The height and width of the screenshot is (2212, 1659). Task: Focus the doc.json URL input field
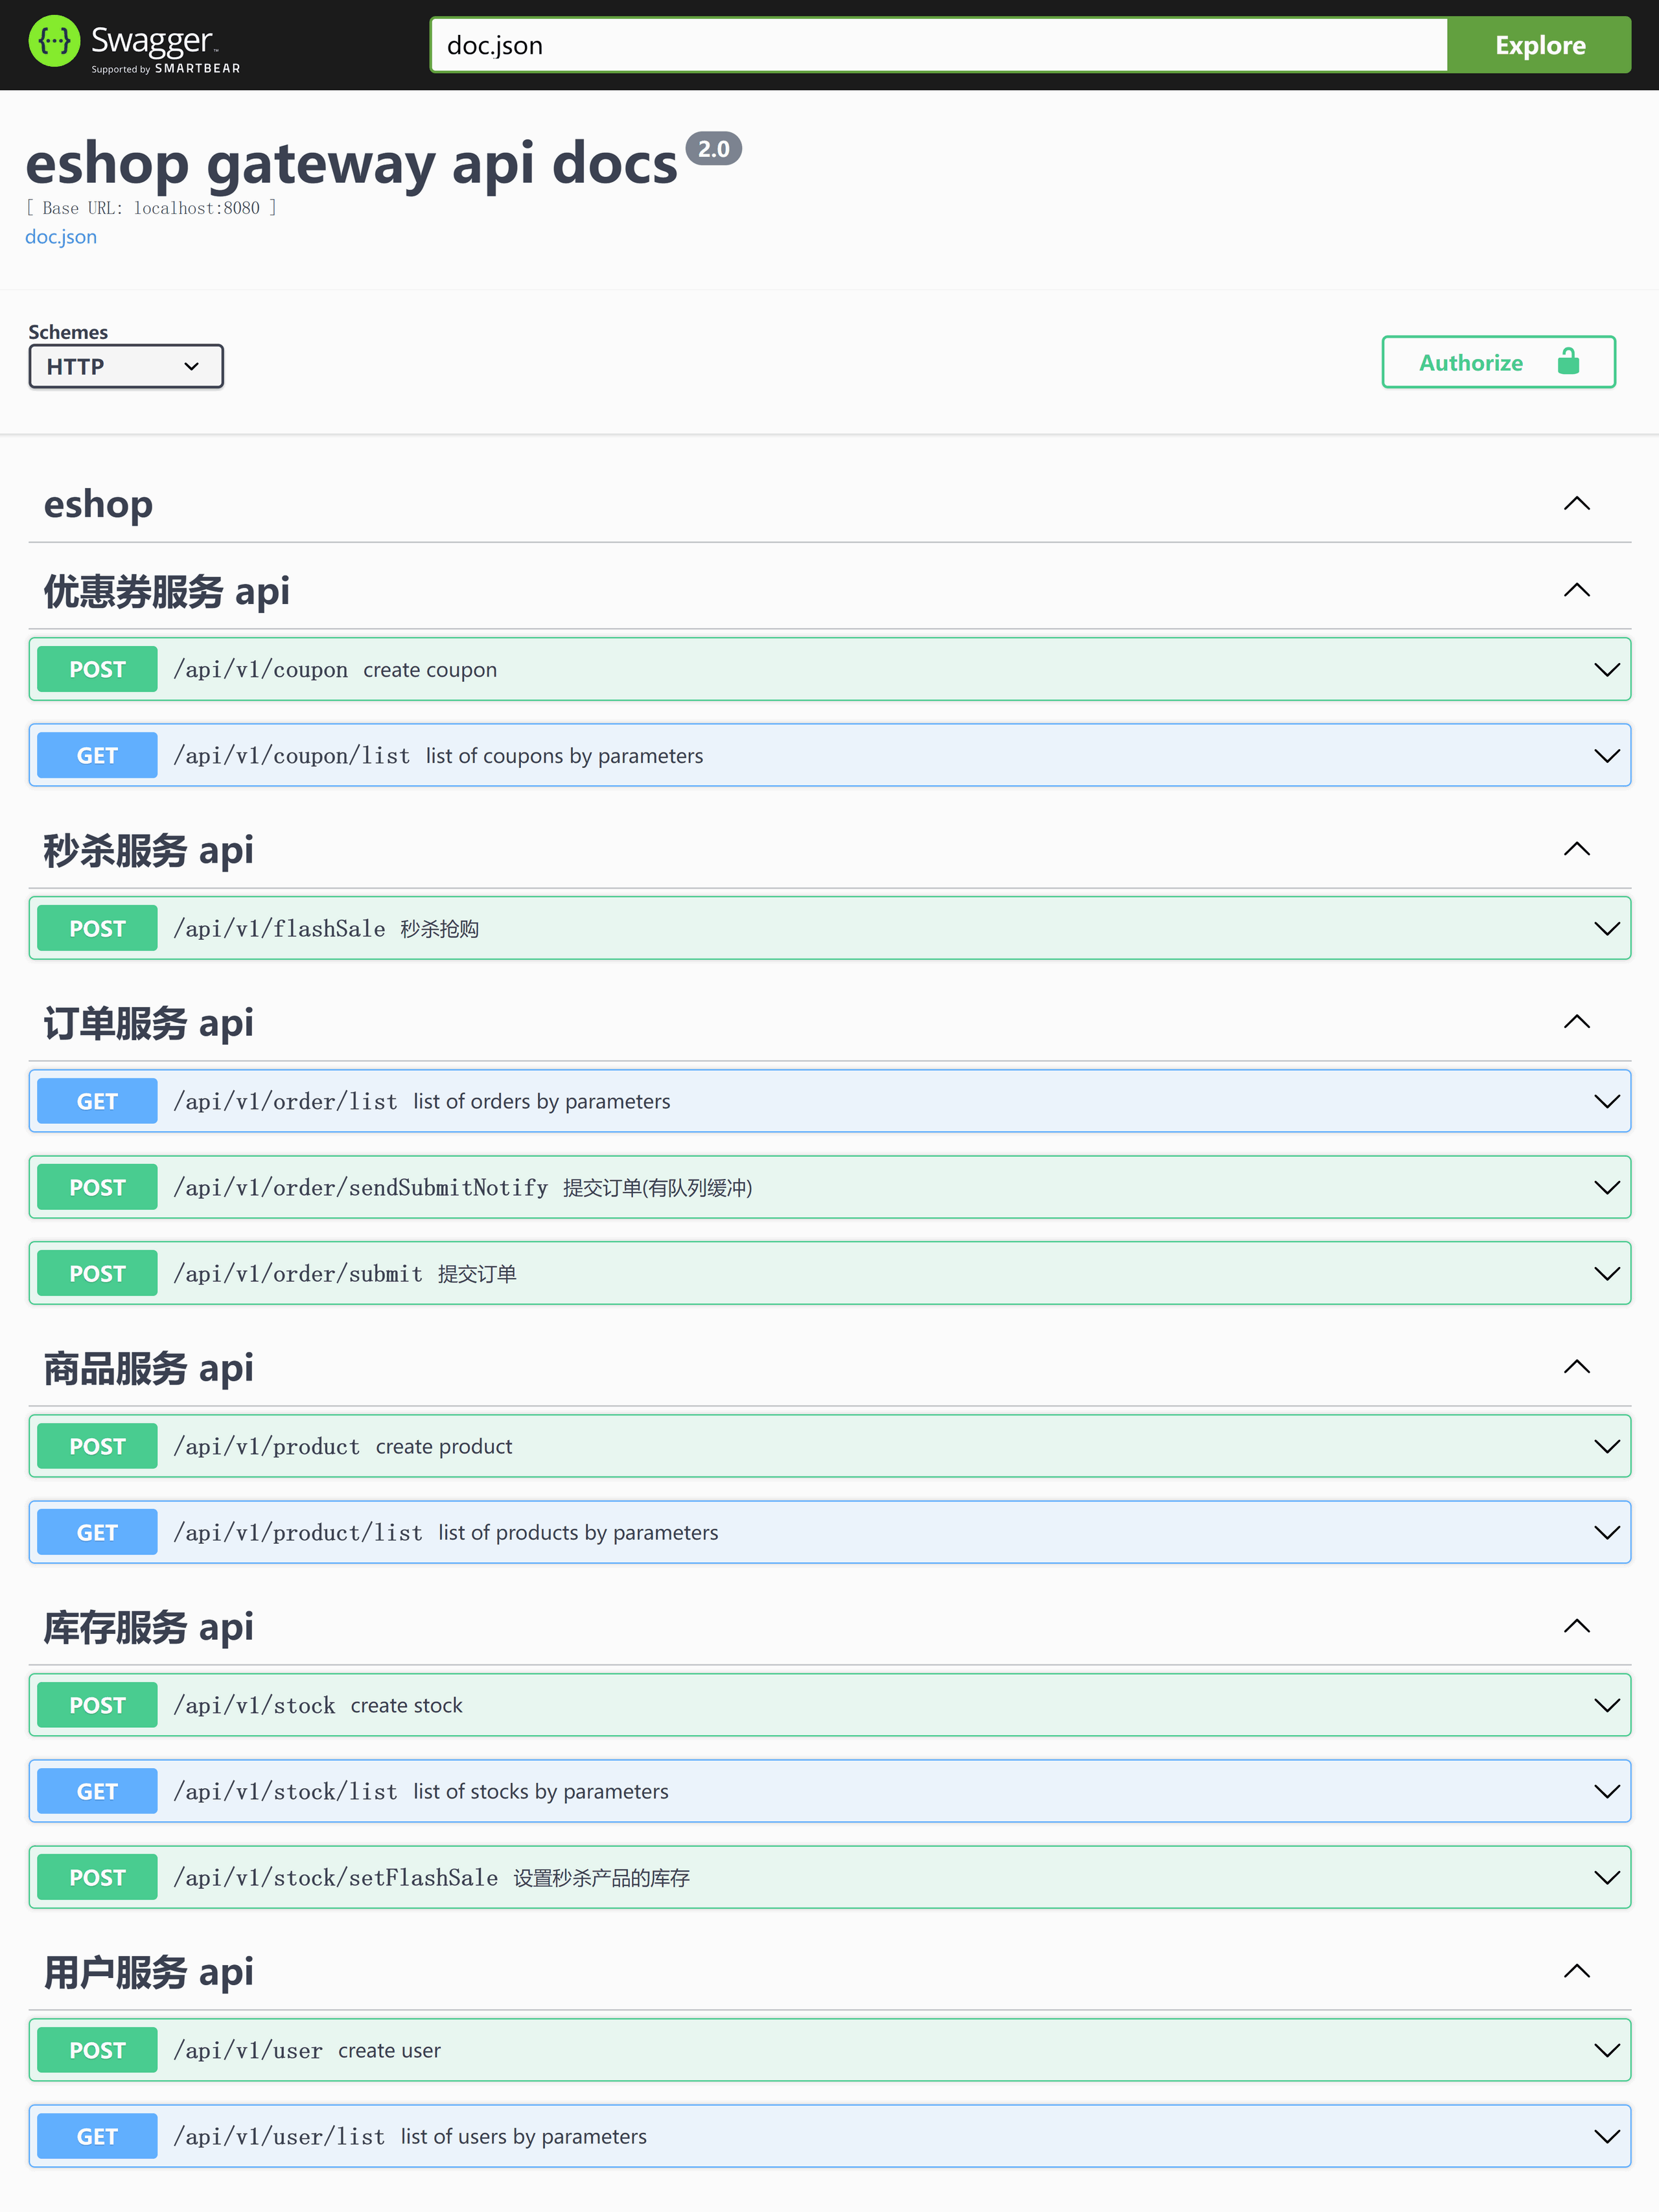tap(938, 45)
